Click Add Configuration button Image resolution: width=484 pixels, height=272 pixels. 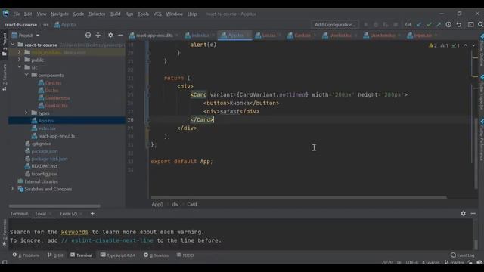point(335,25)
